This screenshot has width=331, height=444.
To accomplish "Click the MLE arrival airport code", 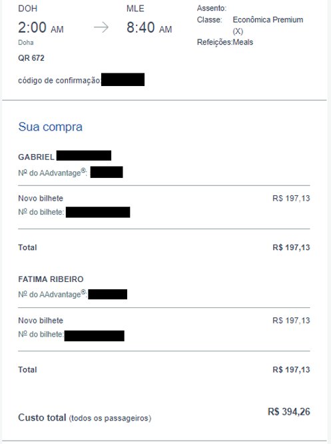I will (x=135, y=9).
